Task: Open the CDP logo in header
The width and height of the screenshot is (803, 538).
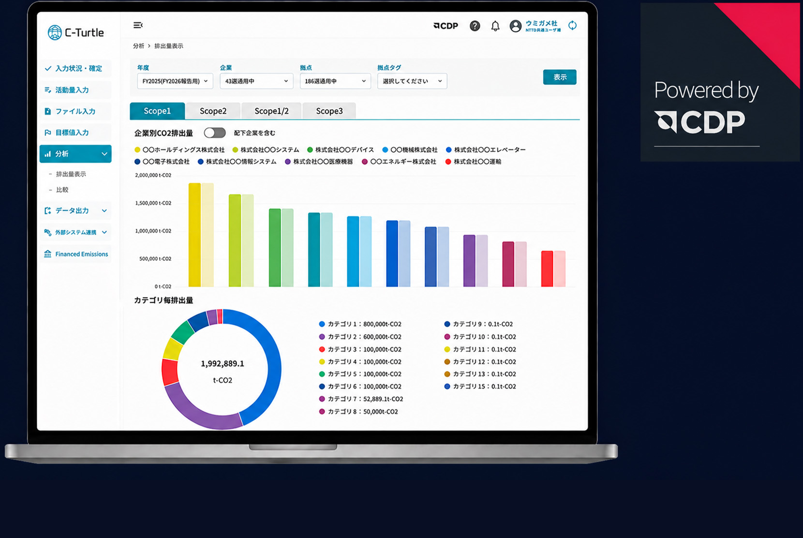Action: coord(446,26)
